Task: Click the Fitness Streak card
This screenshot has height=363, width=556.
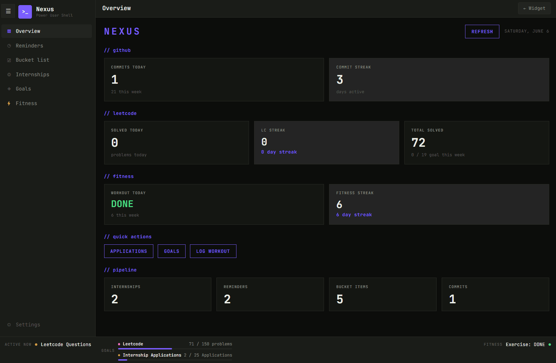Action: 439,204
